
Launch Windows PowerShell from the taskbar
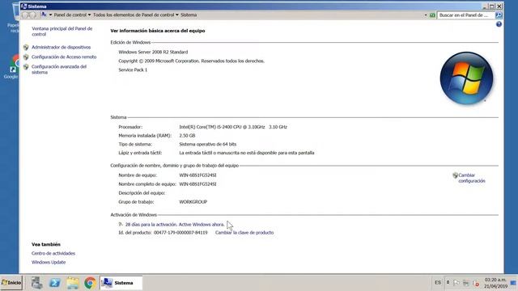(55, 283)
